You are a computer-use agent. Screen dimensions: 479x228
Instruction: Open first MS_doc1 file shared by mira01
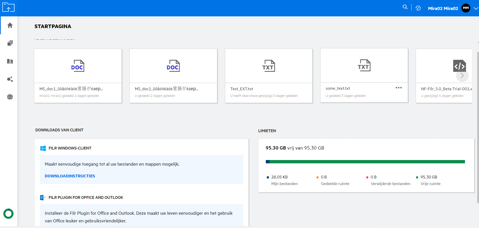point(78,76)
